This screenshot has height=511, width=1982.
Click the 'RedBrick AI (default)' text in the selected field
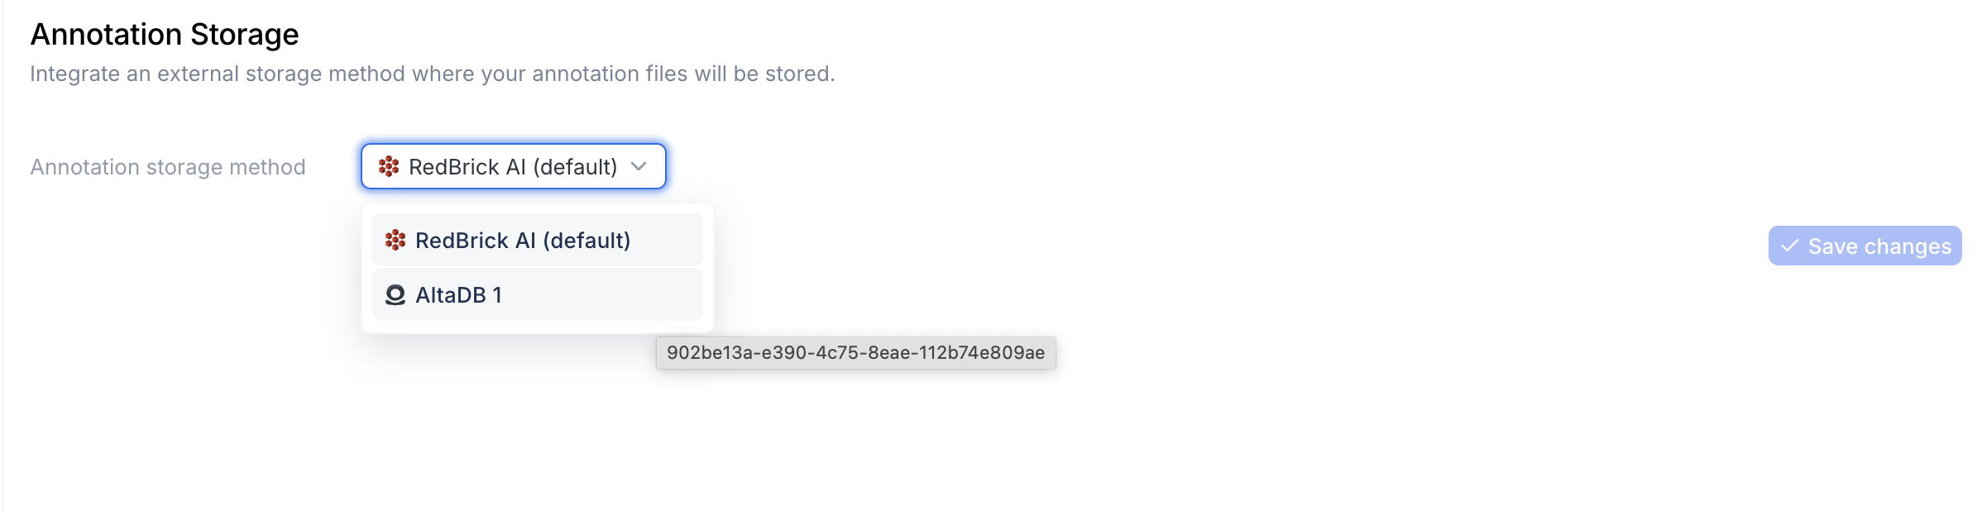(x=513, y=167)
